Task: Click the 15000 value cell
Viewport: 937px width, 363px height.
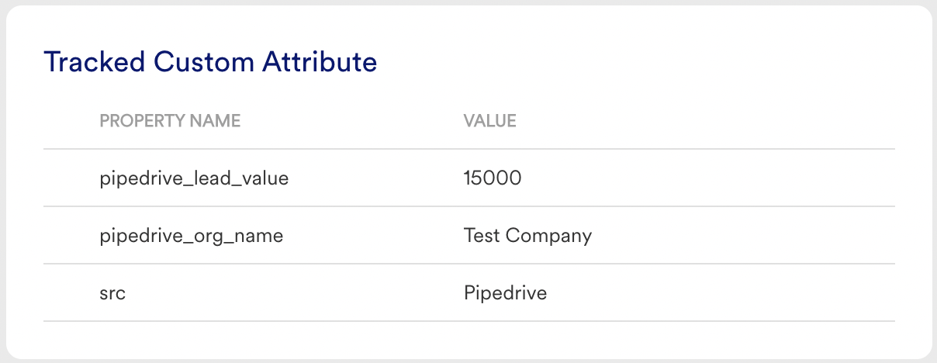Action: point(493,178)
